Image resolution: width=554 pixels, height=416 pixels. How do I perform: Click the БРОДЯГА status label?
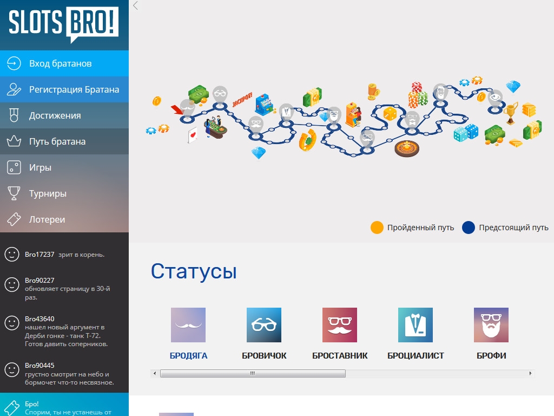pos(188,356)
